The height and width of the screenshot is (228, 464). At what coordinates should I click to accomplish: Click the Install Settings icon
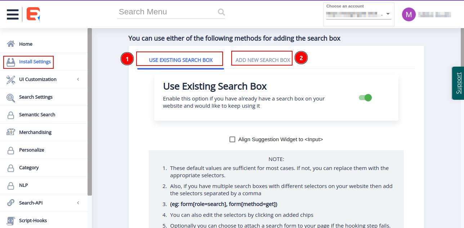coord(11,62)
